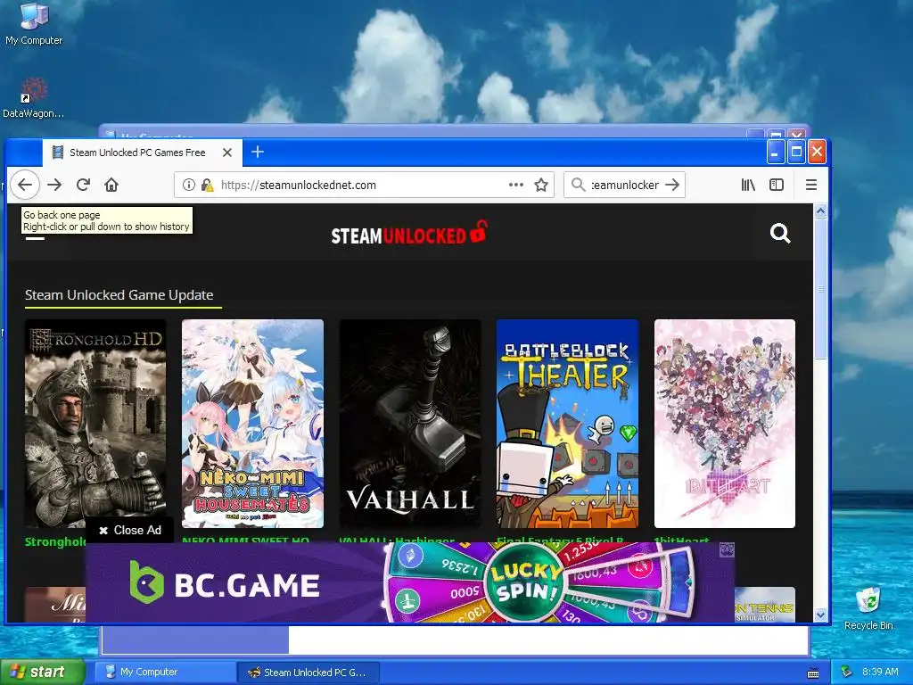
Task: Click the keyboard tray icon
Action: pyautogui.click(x=813, y=673)
